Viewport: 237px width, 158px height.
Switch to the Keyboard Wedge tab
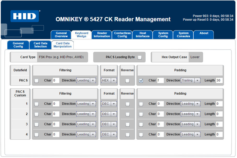pos(82,35)
